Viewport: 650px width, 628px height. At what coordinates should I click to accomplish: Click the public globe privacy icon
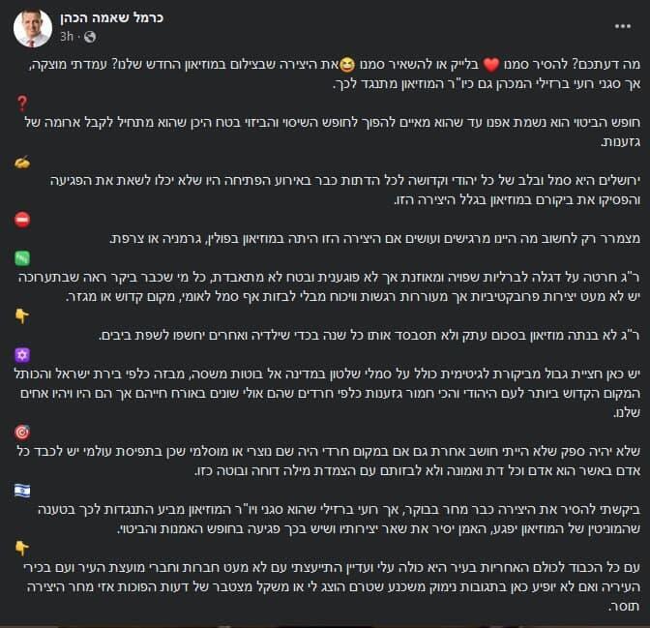pos(90,38)
